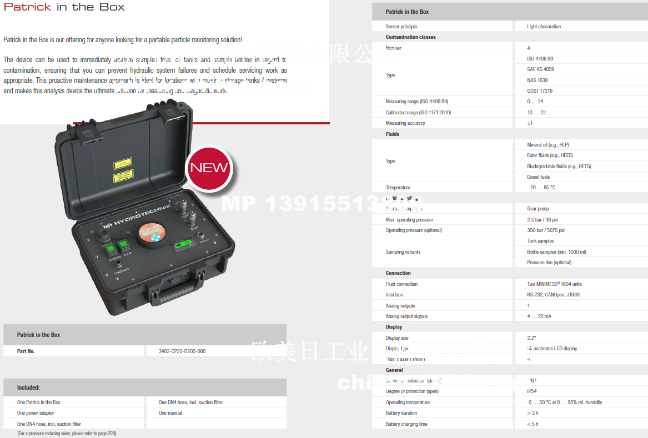Click the '> 3 h' battery duration value
The width and height of the screenshot is (648, 438).
click(x=533, y=413)
